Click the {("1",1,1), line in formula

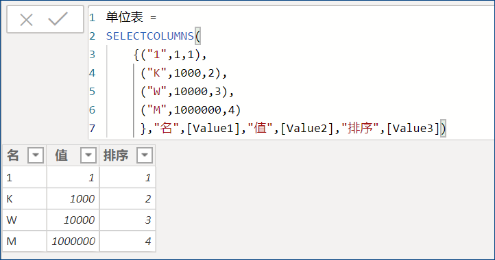pyautogui.click(x=170, y=55)
